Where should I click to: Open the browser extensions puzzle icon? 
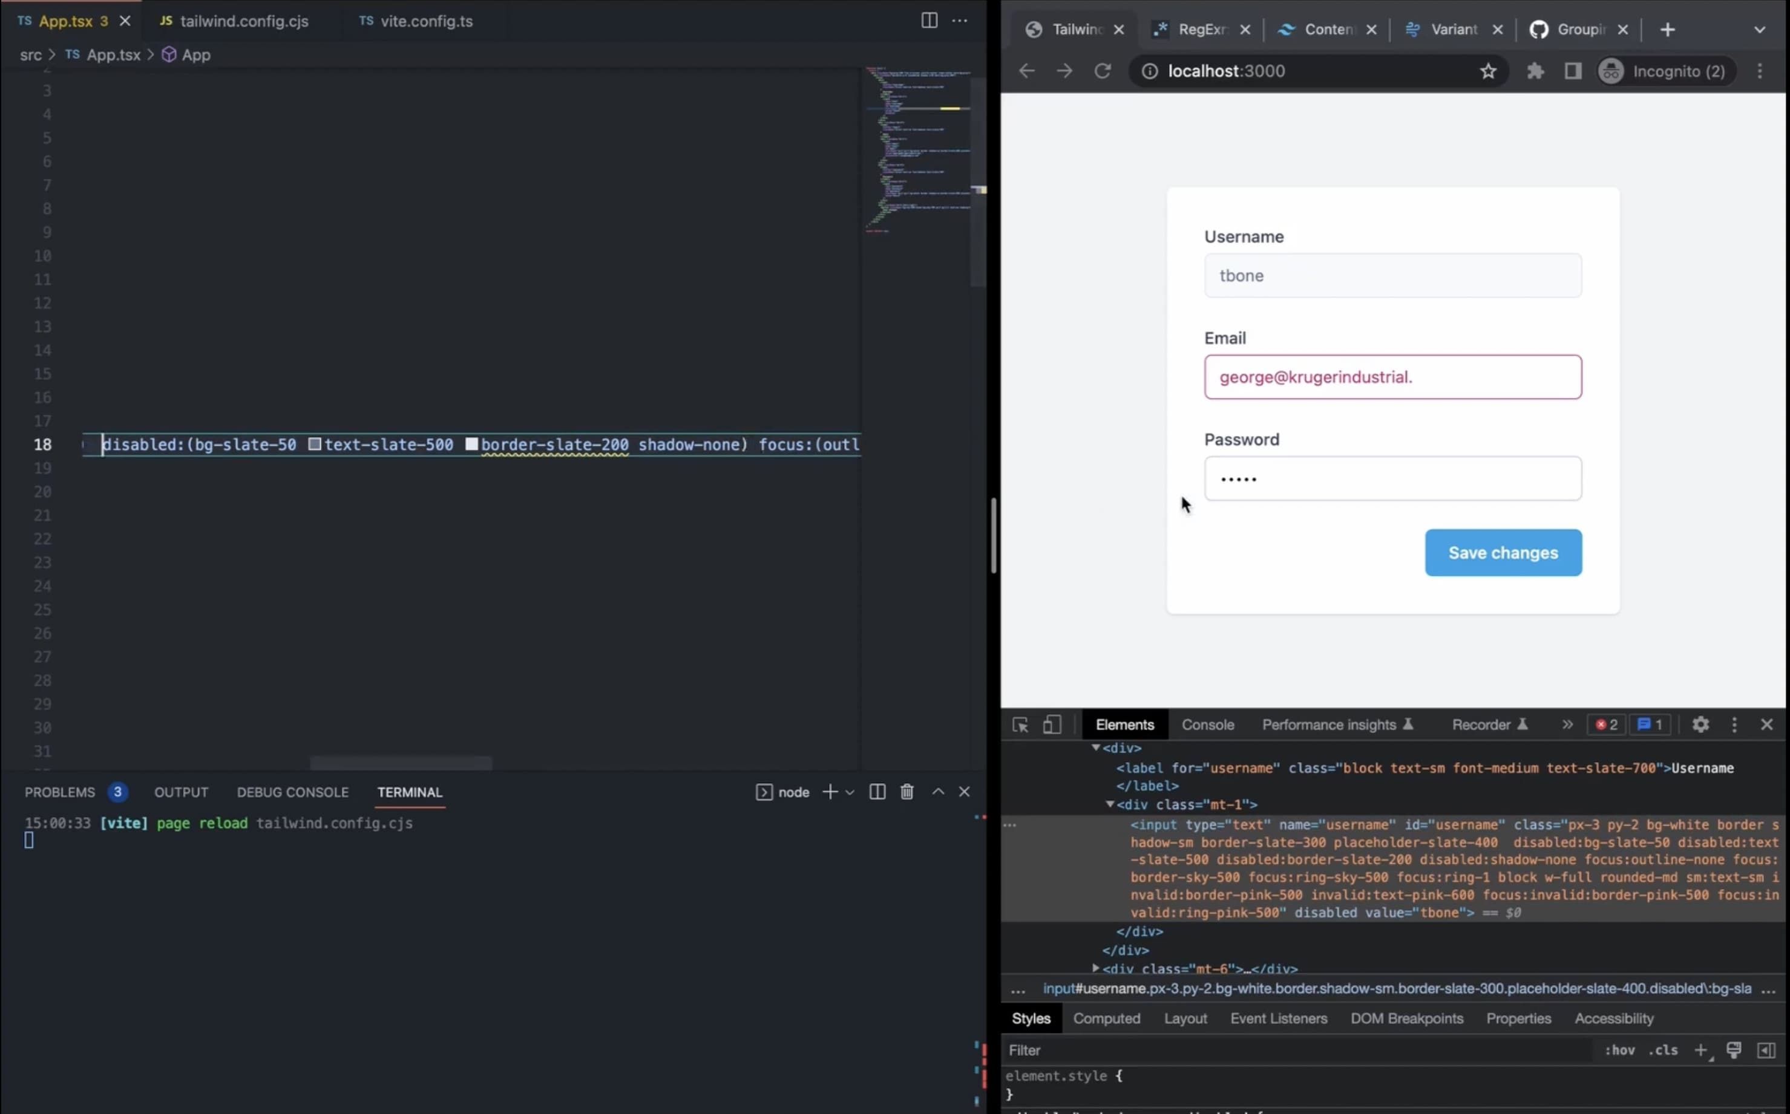pos(1535,71)
